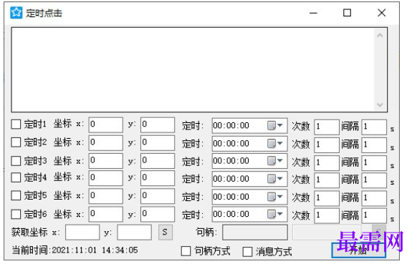The height and width of the screenshot is (264, 417).
Task: Click the log area scroll down arrow
Action: [x=380, y=104]
